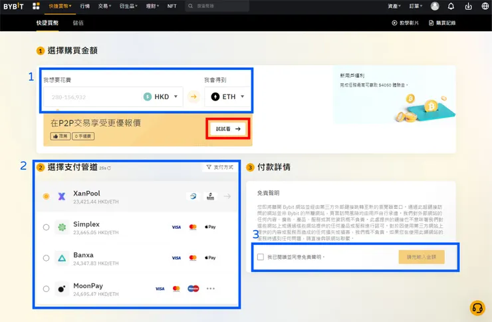492x322 pixels.
Task: Select the XanPool radio button
Action: (x=46, y=196)
